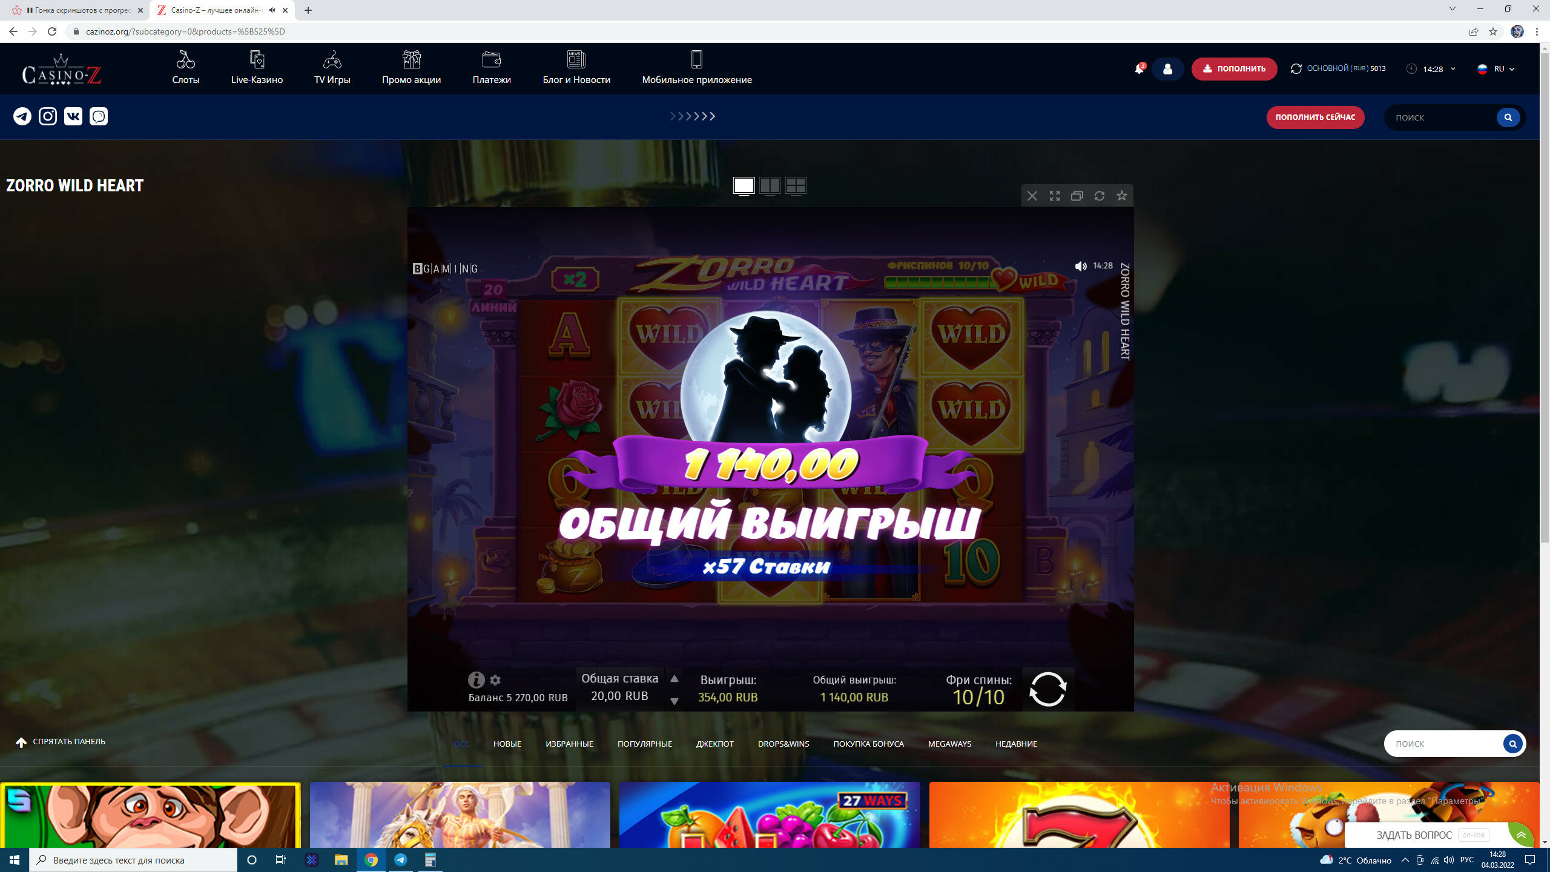Open the Instagram social icon
Screen dimensions: 1550x872
(x=48, y=116)
